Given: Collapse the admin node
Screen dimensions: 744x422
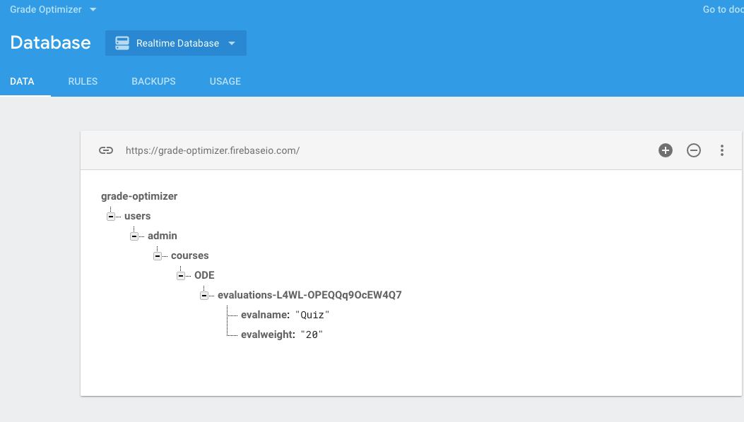Looking at the screenshot, I should [134, 236].
